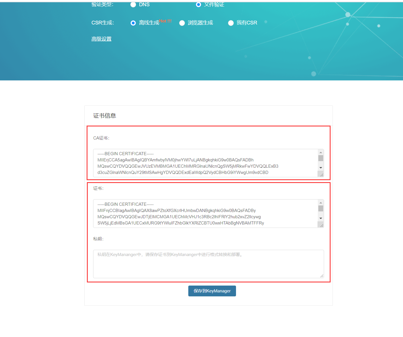Select the 我有CSR radio option
Image resolution: width=403 pixels, height=337 pixels.
[231, 23]
